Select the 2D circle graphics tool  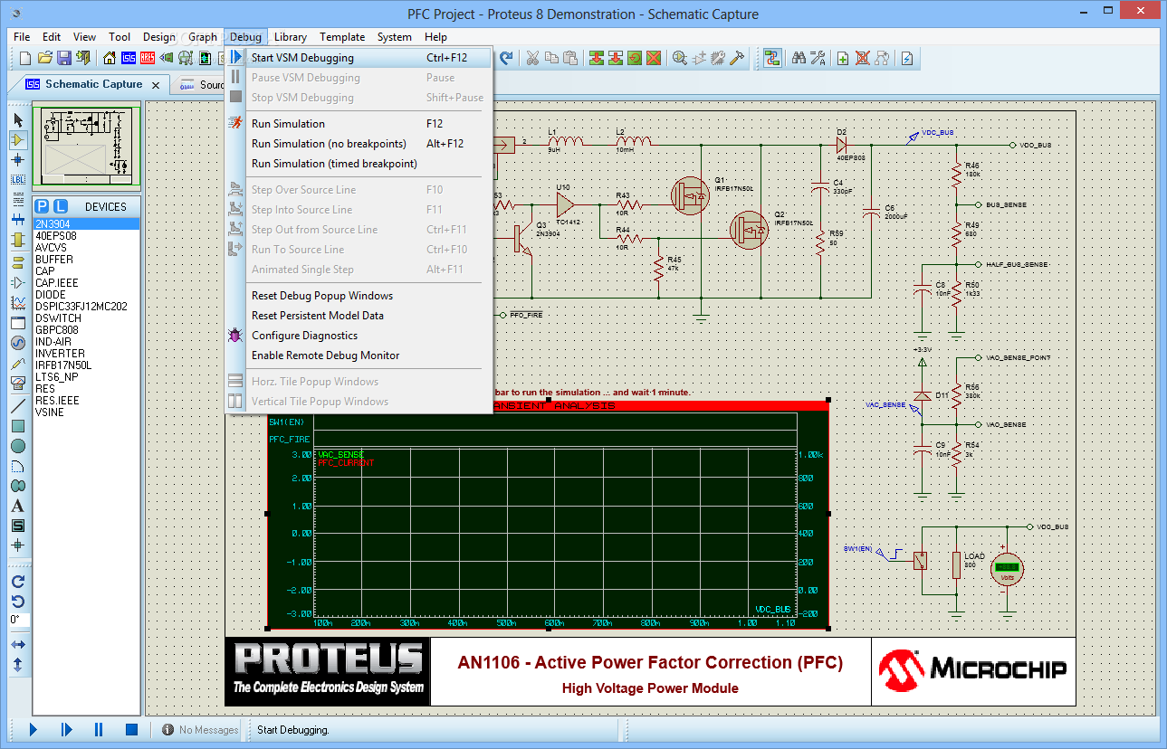[x=17, y=446]
